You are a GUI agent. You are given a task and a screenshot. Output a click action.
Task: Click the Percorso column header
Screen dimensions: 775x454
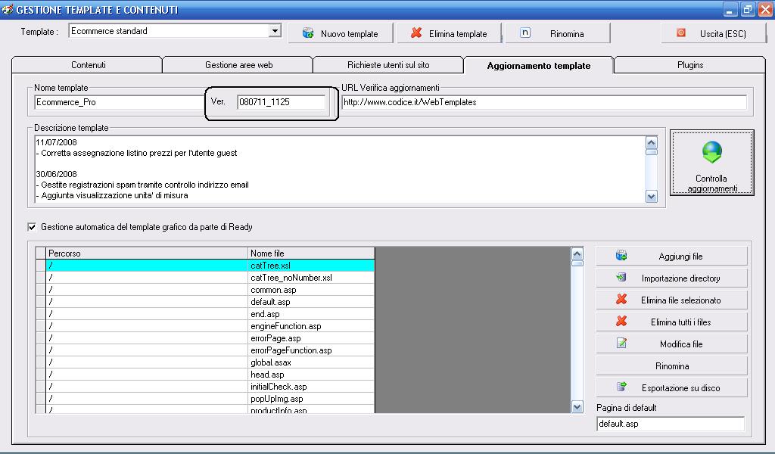pos(147,253)
